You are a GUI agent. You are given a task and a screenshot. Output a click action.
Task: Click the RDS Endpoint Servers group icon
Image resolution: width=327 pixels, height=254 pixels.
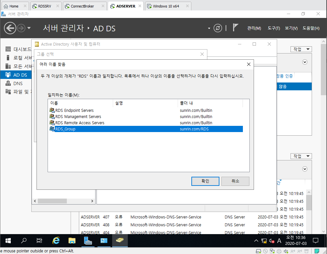[x=52, y=110]
